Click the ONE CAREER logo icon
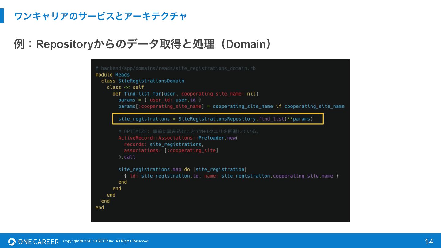 12,242
